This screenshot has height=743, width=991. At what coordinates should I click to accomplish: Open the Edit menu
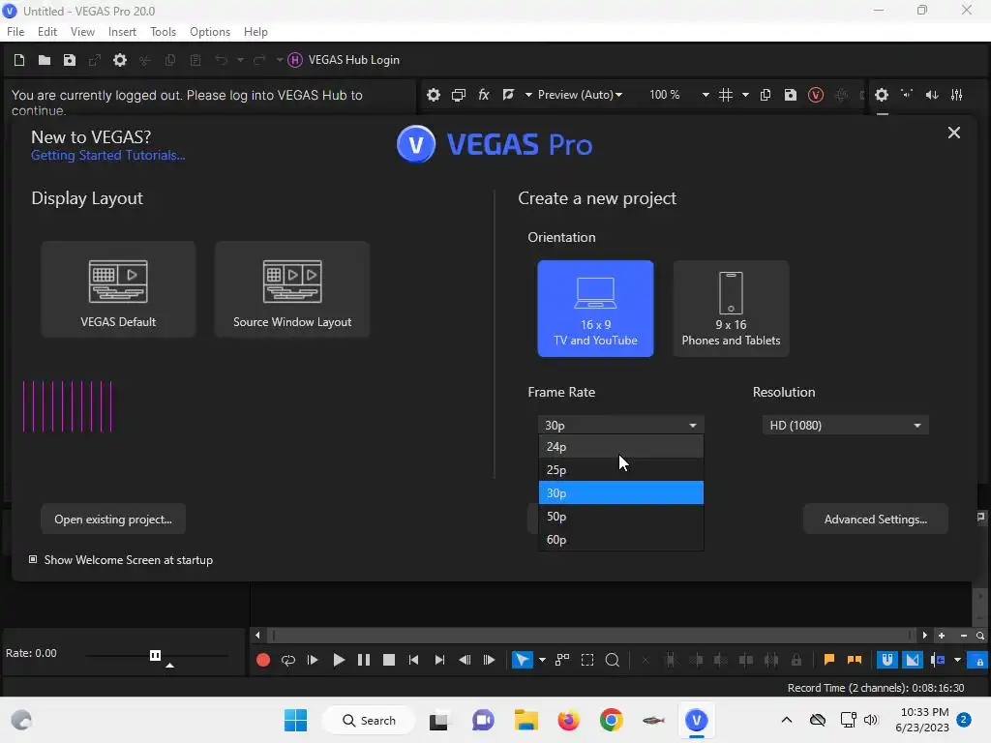pyautogui.click(x=47, y=32)
